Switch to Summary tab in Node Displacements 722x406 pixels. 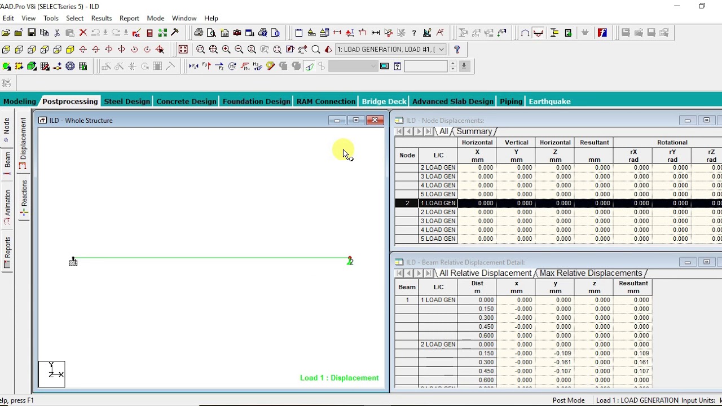(474, 131)
